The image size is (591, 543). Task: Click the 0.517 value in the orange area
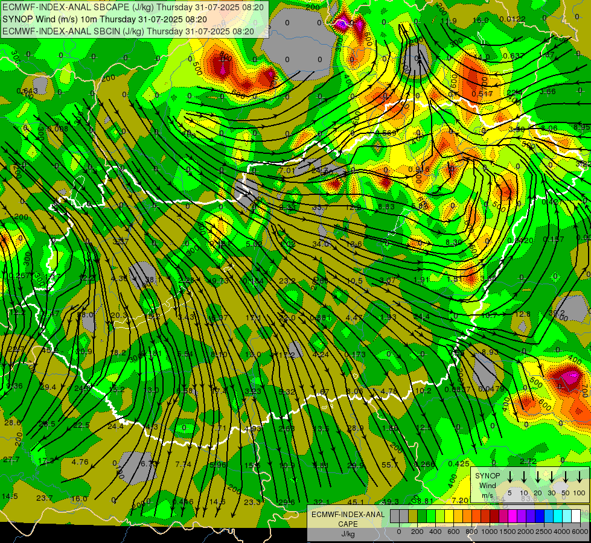482,94
